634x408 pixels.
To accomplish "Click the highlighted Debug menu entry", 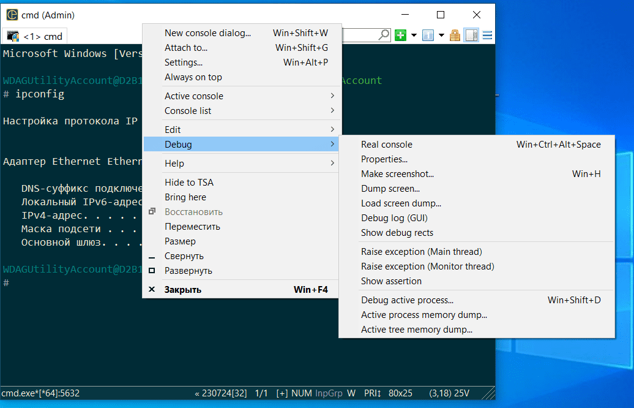I will coord(242,145).
